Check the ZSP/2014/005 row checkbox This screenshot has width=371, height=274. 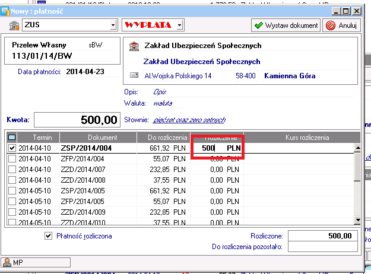tap(12, 190)
